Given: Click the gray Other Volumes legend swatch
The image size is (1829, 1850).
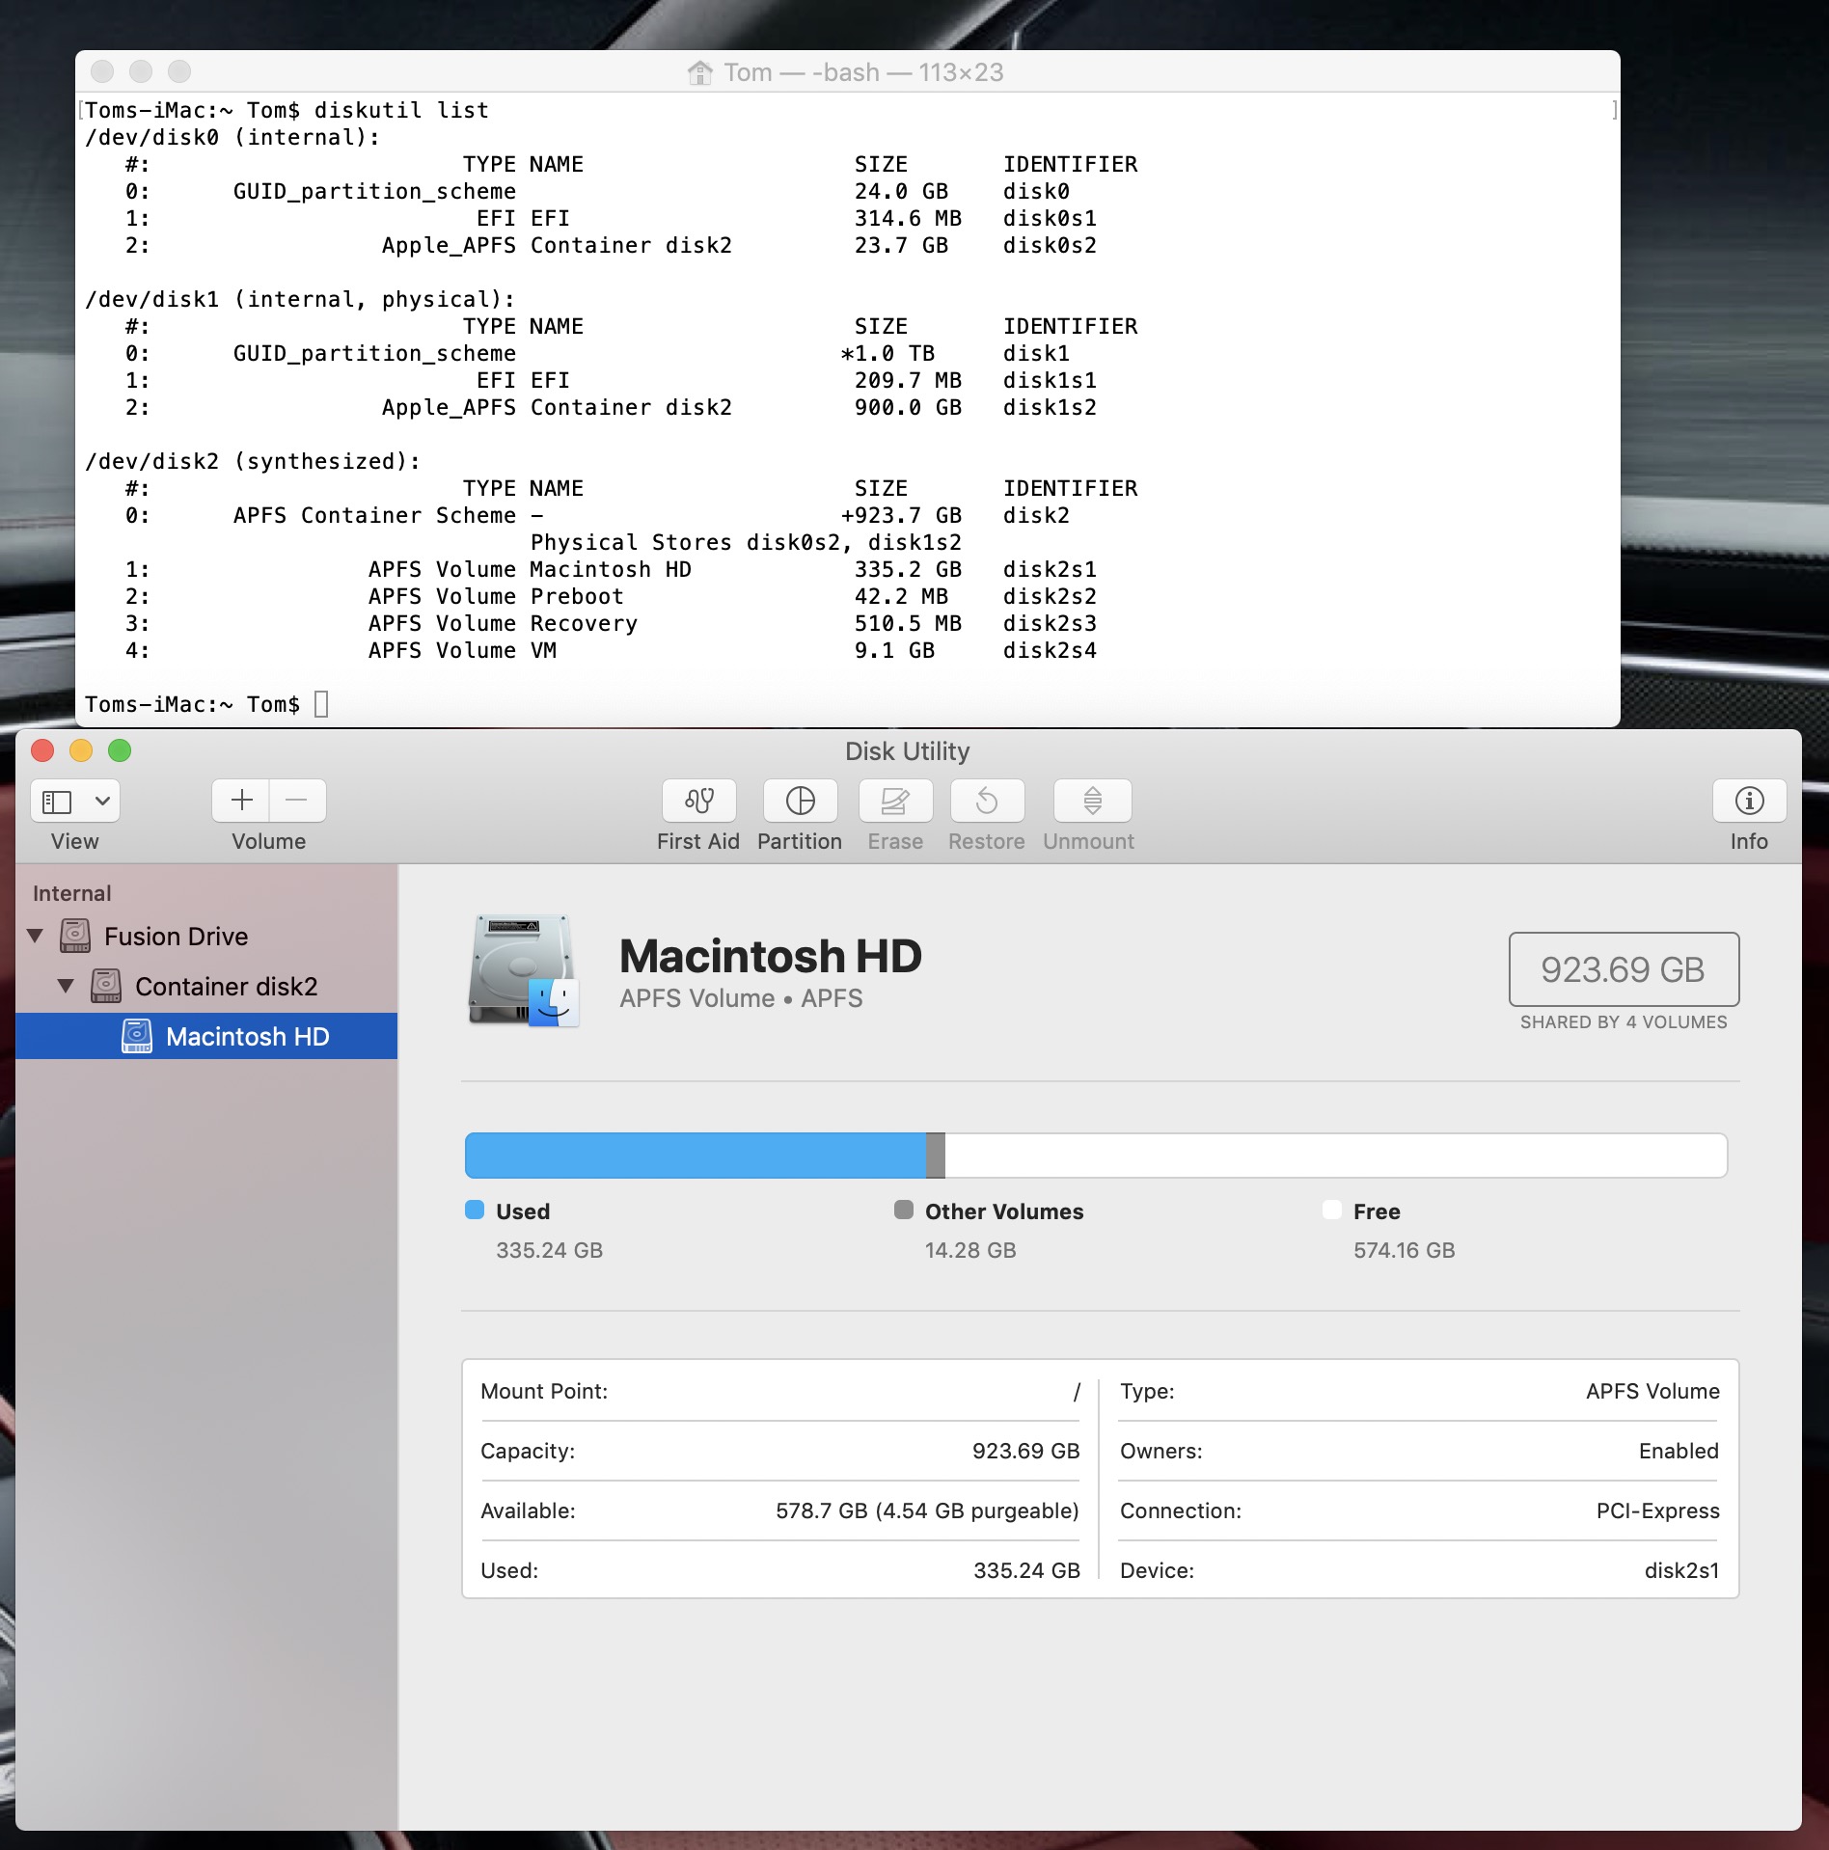Looking at the screenshot, I should [904, 1210].
